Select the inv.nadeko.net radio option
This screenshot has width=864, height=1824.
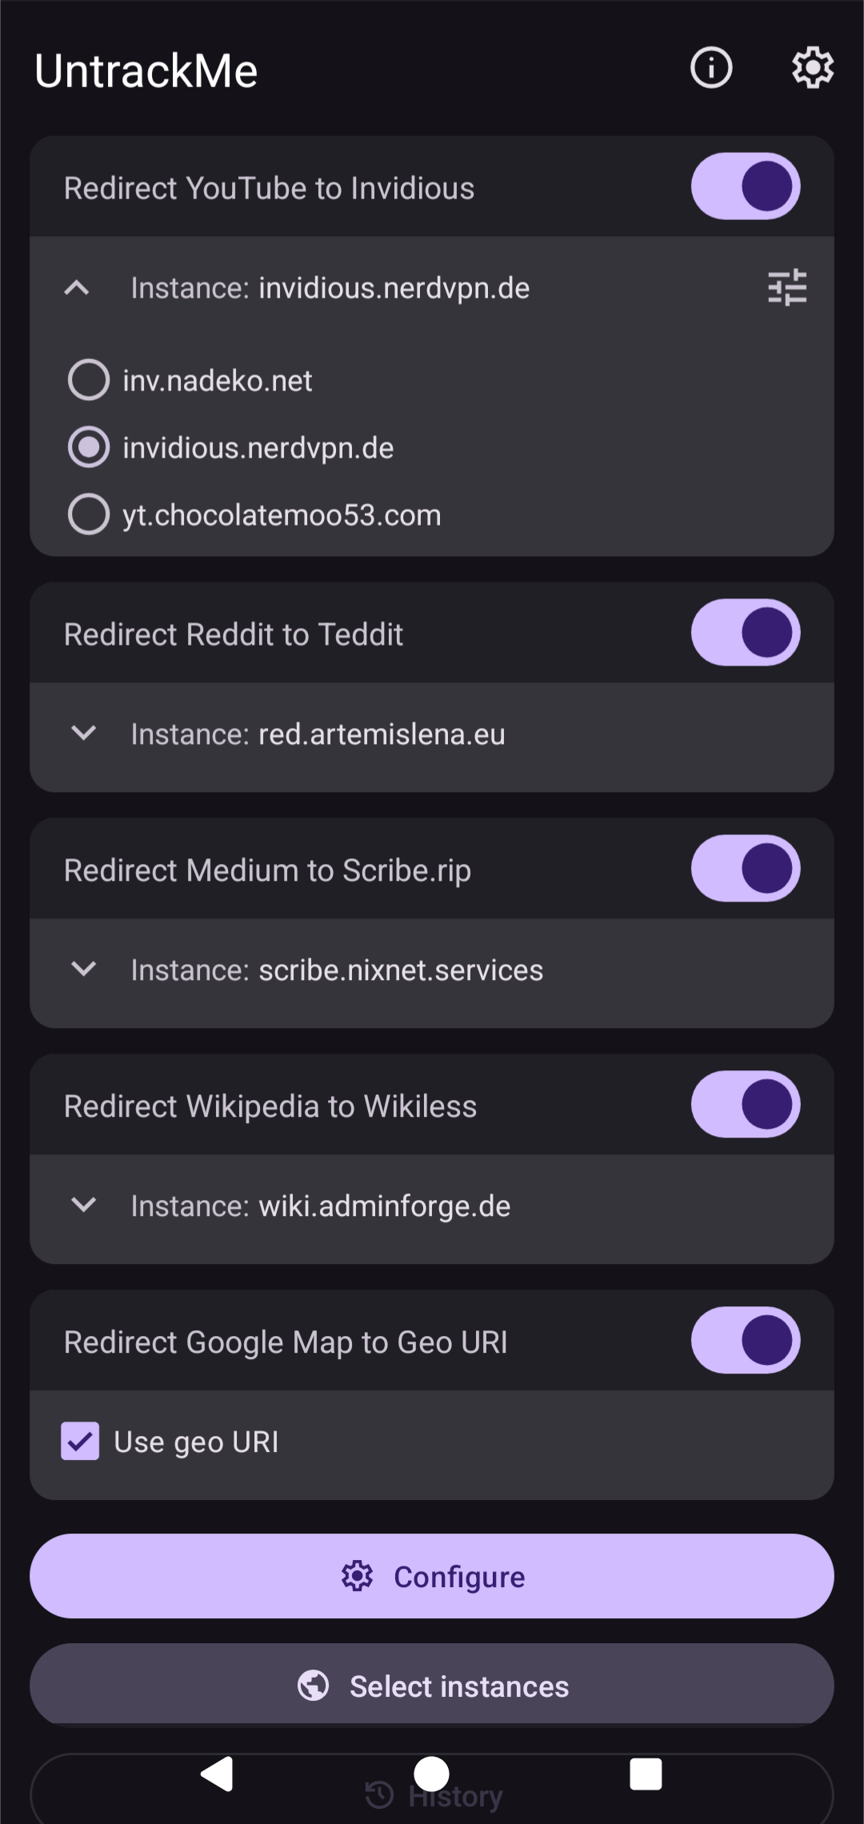coord(89,380)
